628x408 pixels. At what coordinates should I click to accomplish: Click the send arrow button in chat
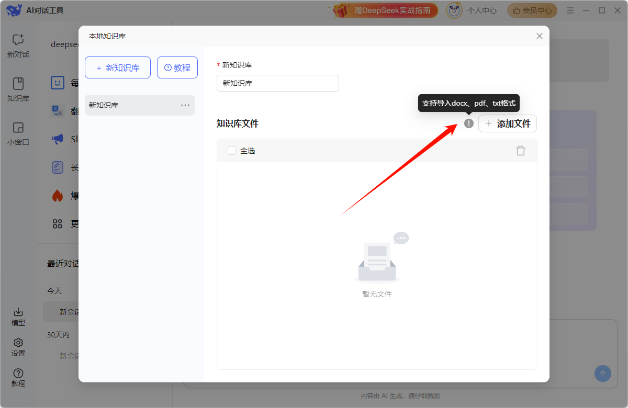[x=602, y=373]
